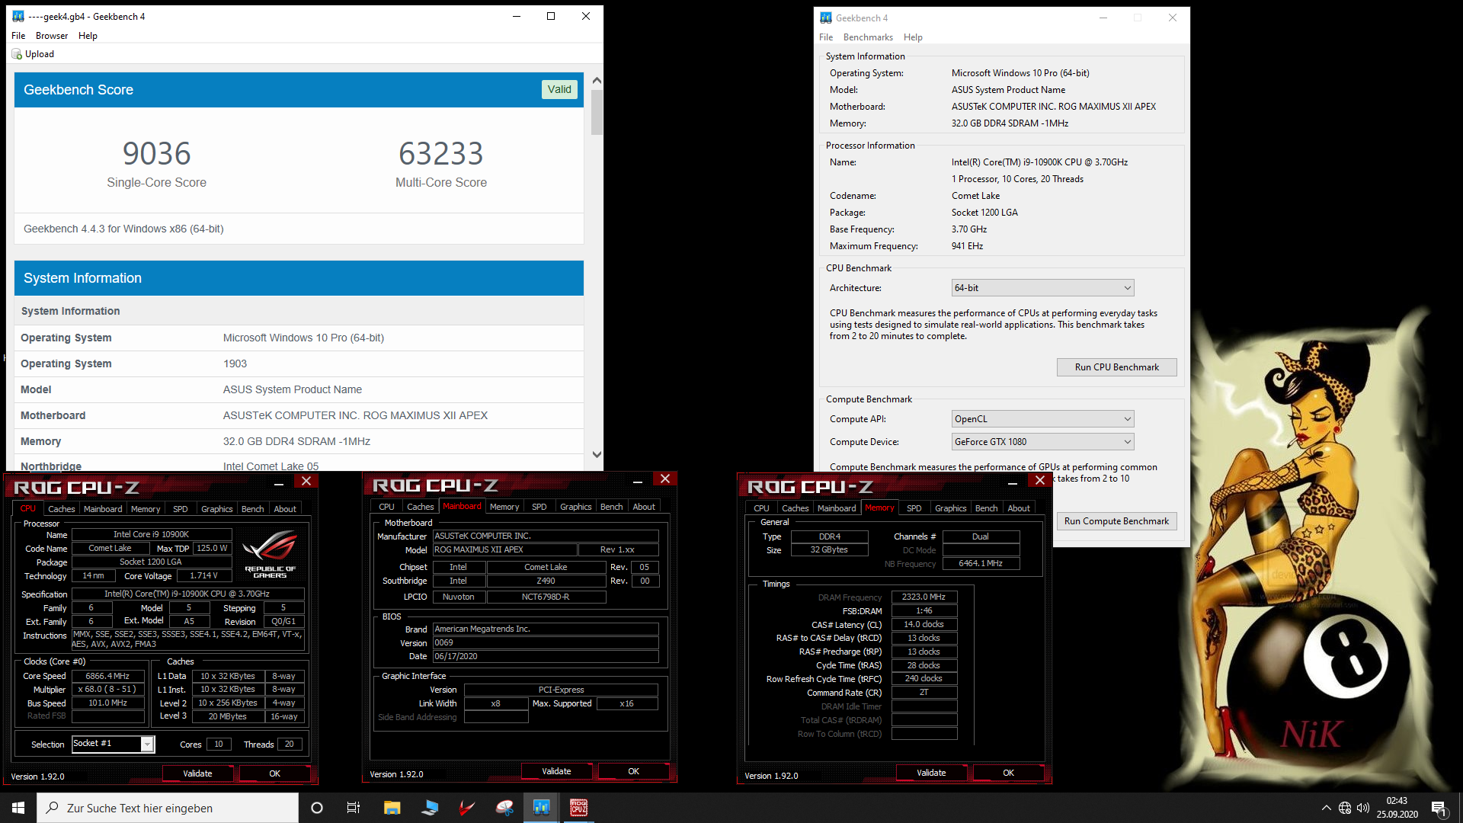Minimize the Memory ROG CPU-Z window
This screenshot has width=1463, height=823.
(x=1013, y=482)
